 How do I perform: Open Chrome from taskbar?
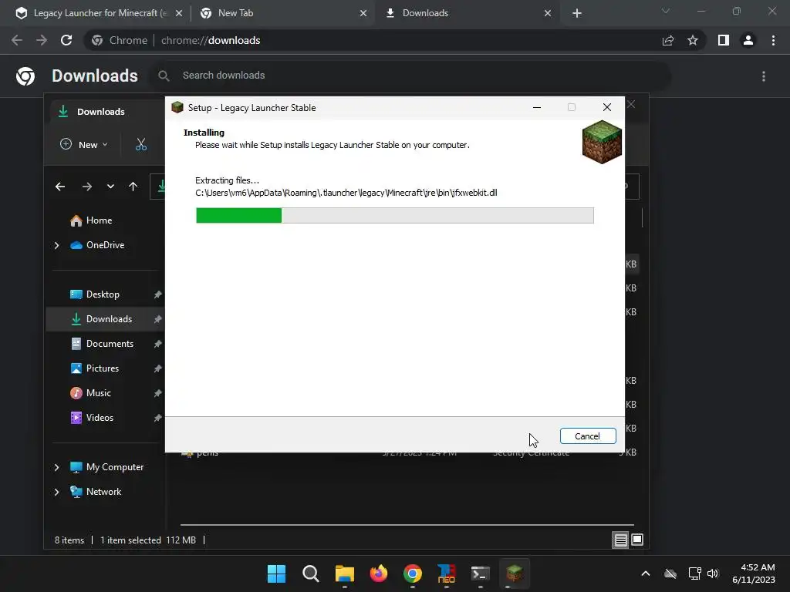tap(412, 573)
